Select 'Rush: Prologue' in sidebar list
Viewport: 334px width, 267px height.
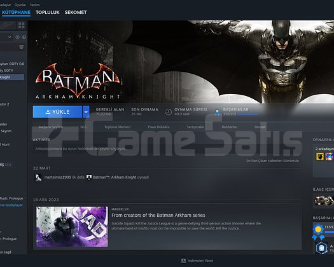point(11,198)
